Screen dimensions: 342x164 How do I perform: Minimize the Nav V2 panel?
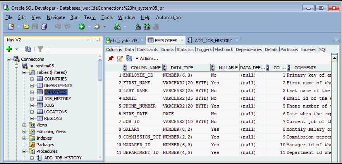(x=98, y=40)
